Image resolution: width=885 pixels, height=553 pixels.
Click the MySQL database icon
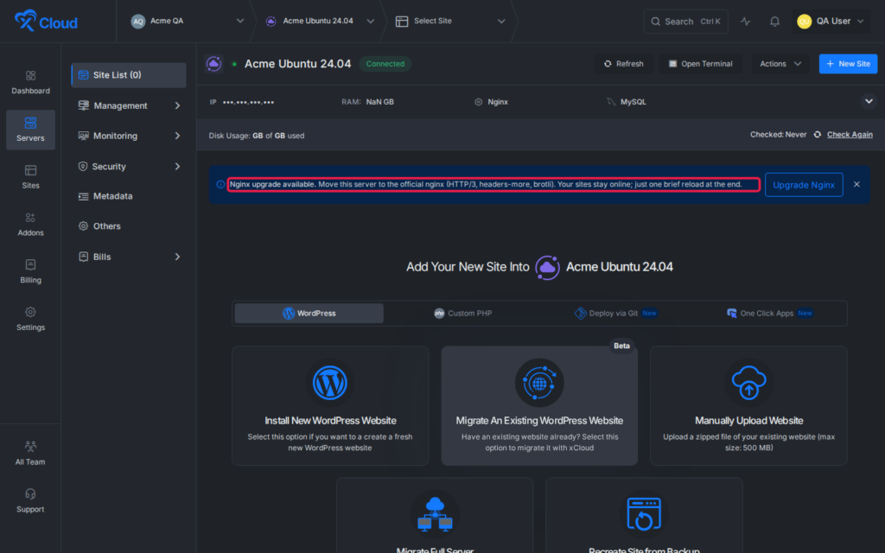click(611, 102)
